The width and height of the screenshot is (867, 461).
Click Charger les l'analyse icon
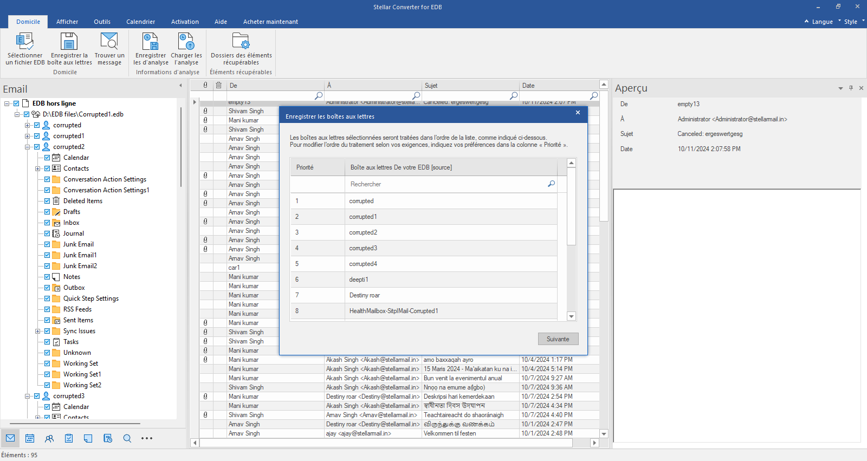tap(186, 42)
